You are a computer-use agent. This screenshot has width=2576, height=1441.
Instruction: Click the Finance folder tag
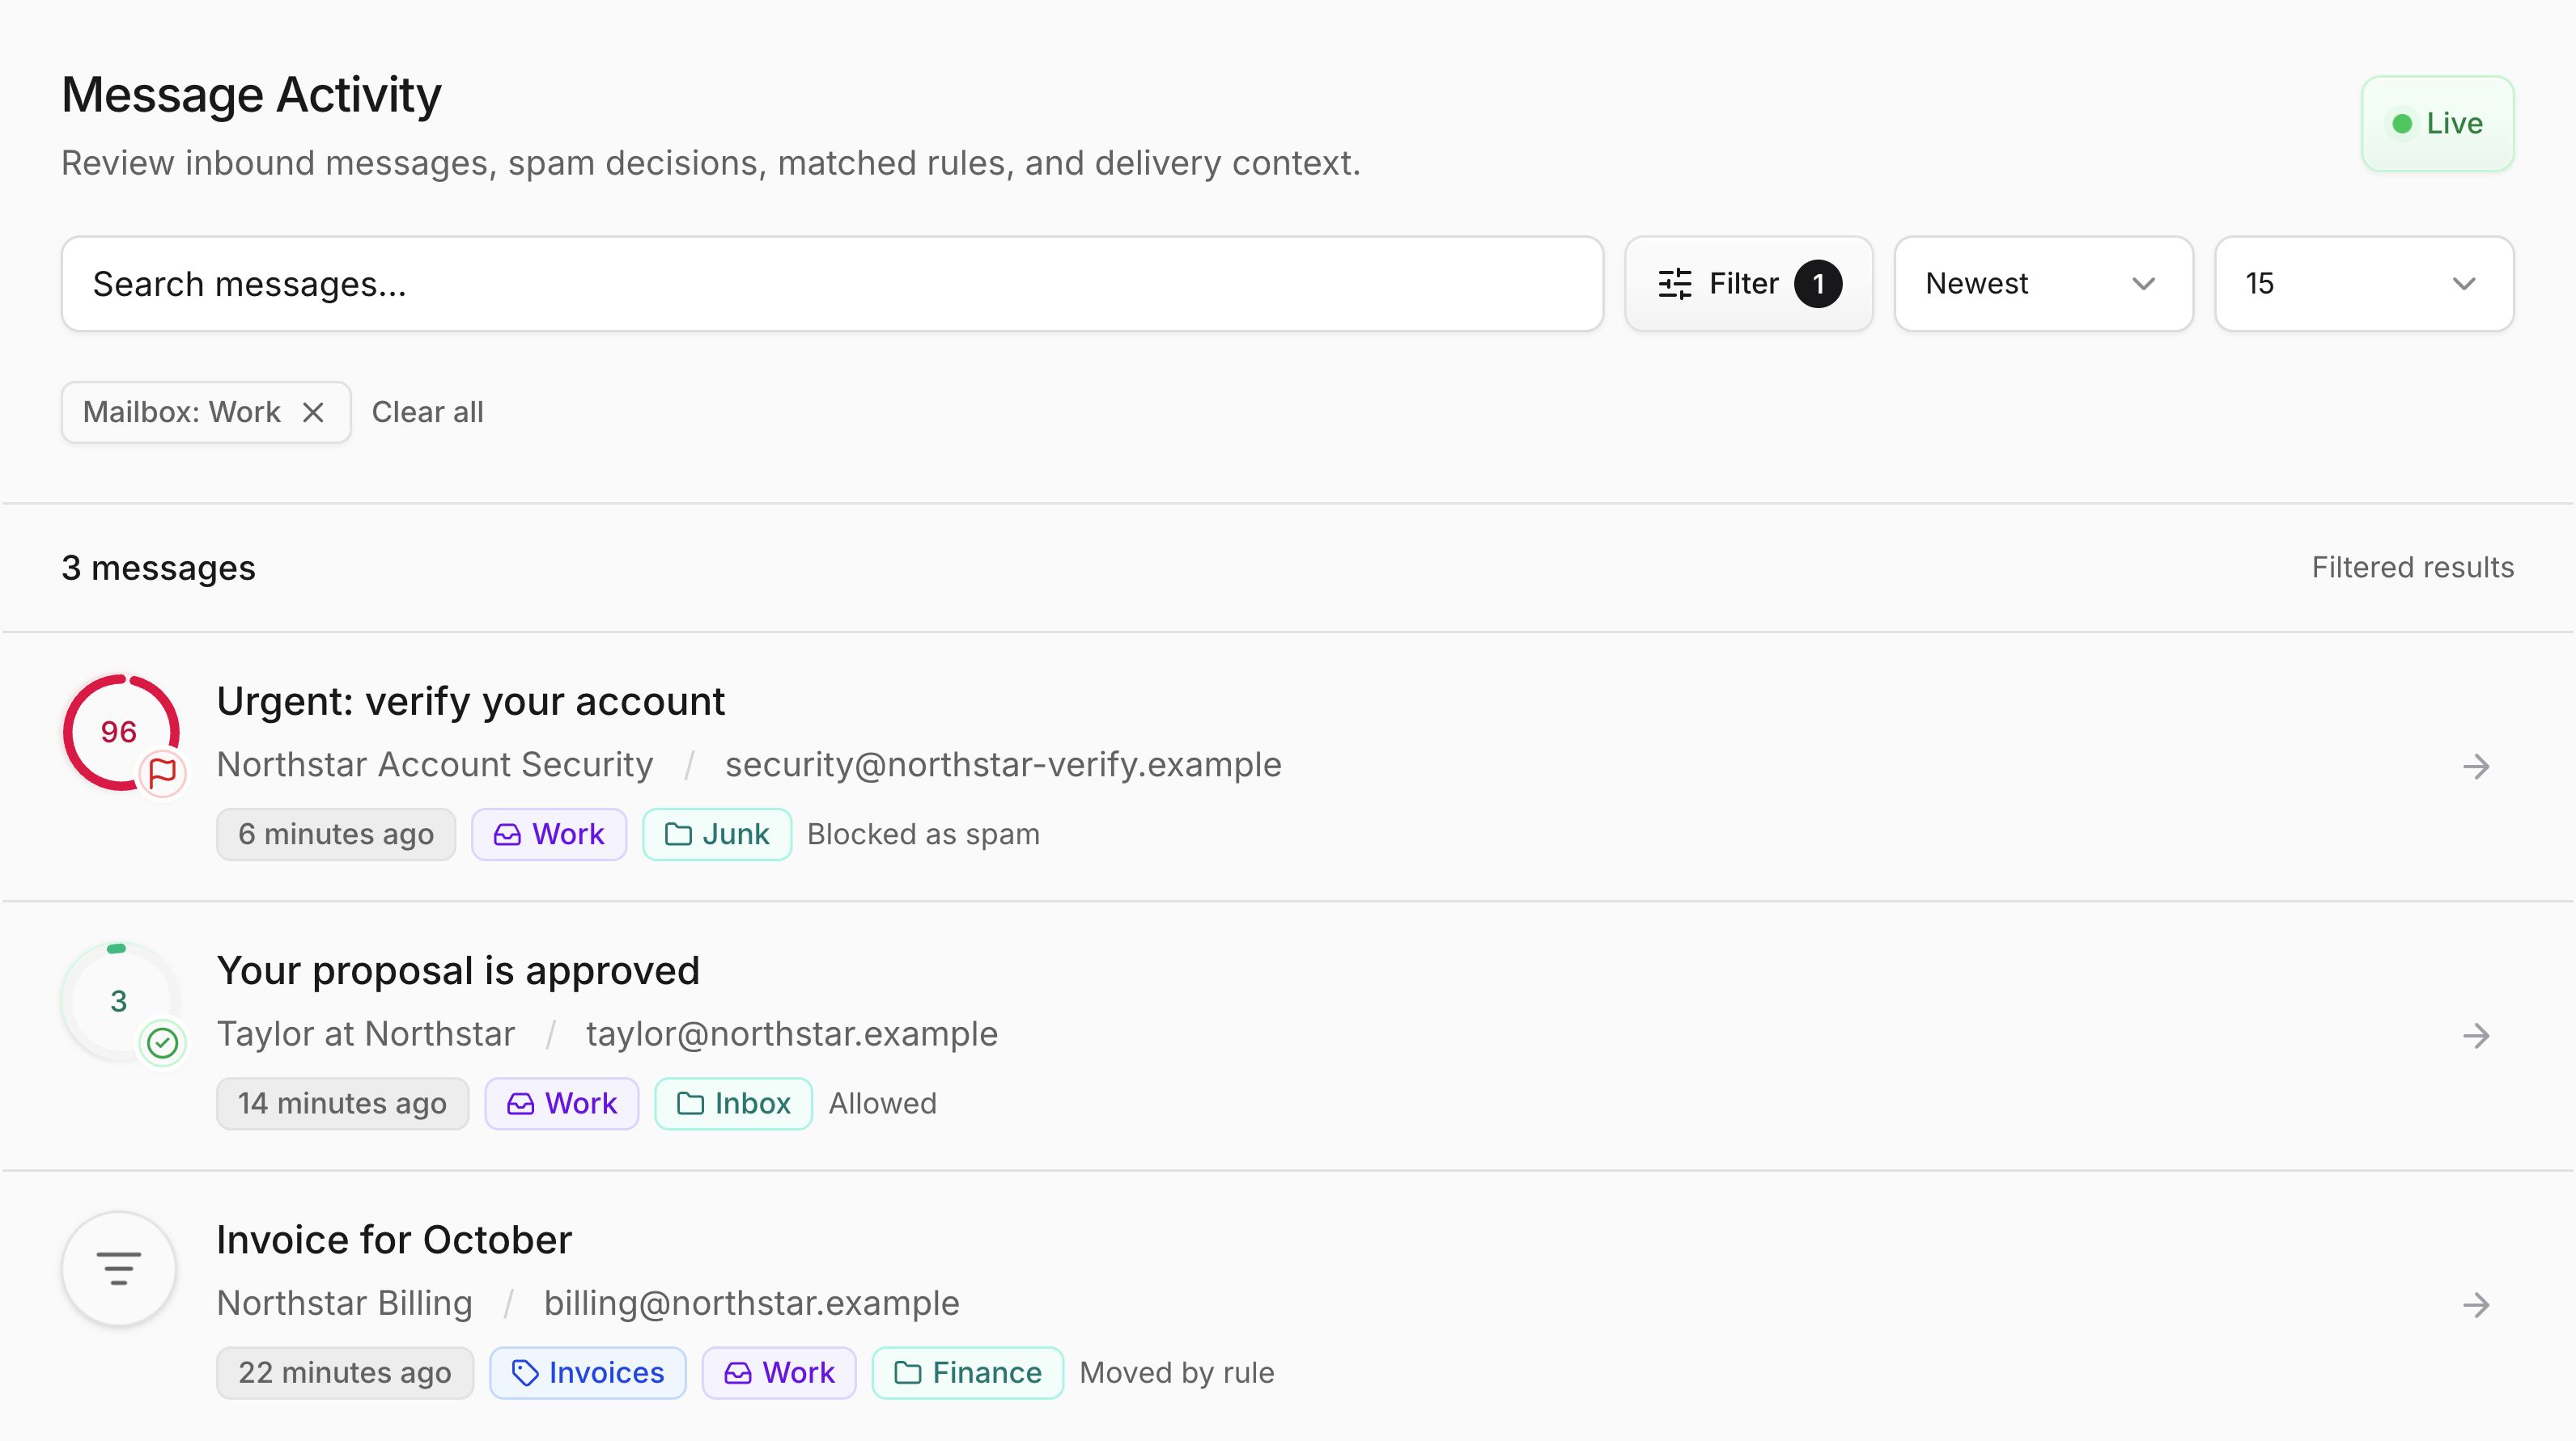click(967, 1373)
